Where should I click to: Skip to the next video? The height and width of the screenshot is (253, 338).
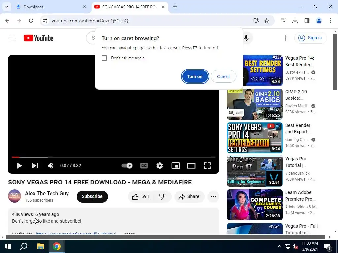click(x=35, y=166)
